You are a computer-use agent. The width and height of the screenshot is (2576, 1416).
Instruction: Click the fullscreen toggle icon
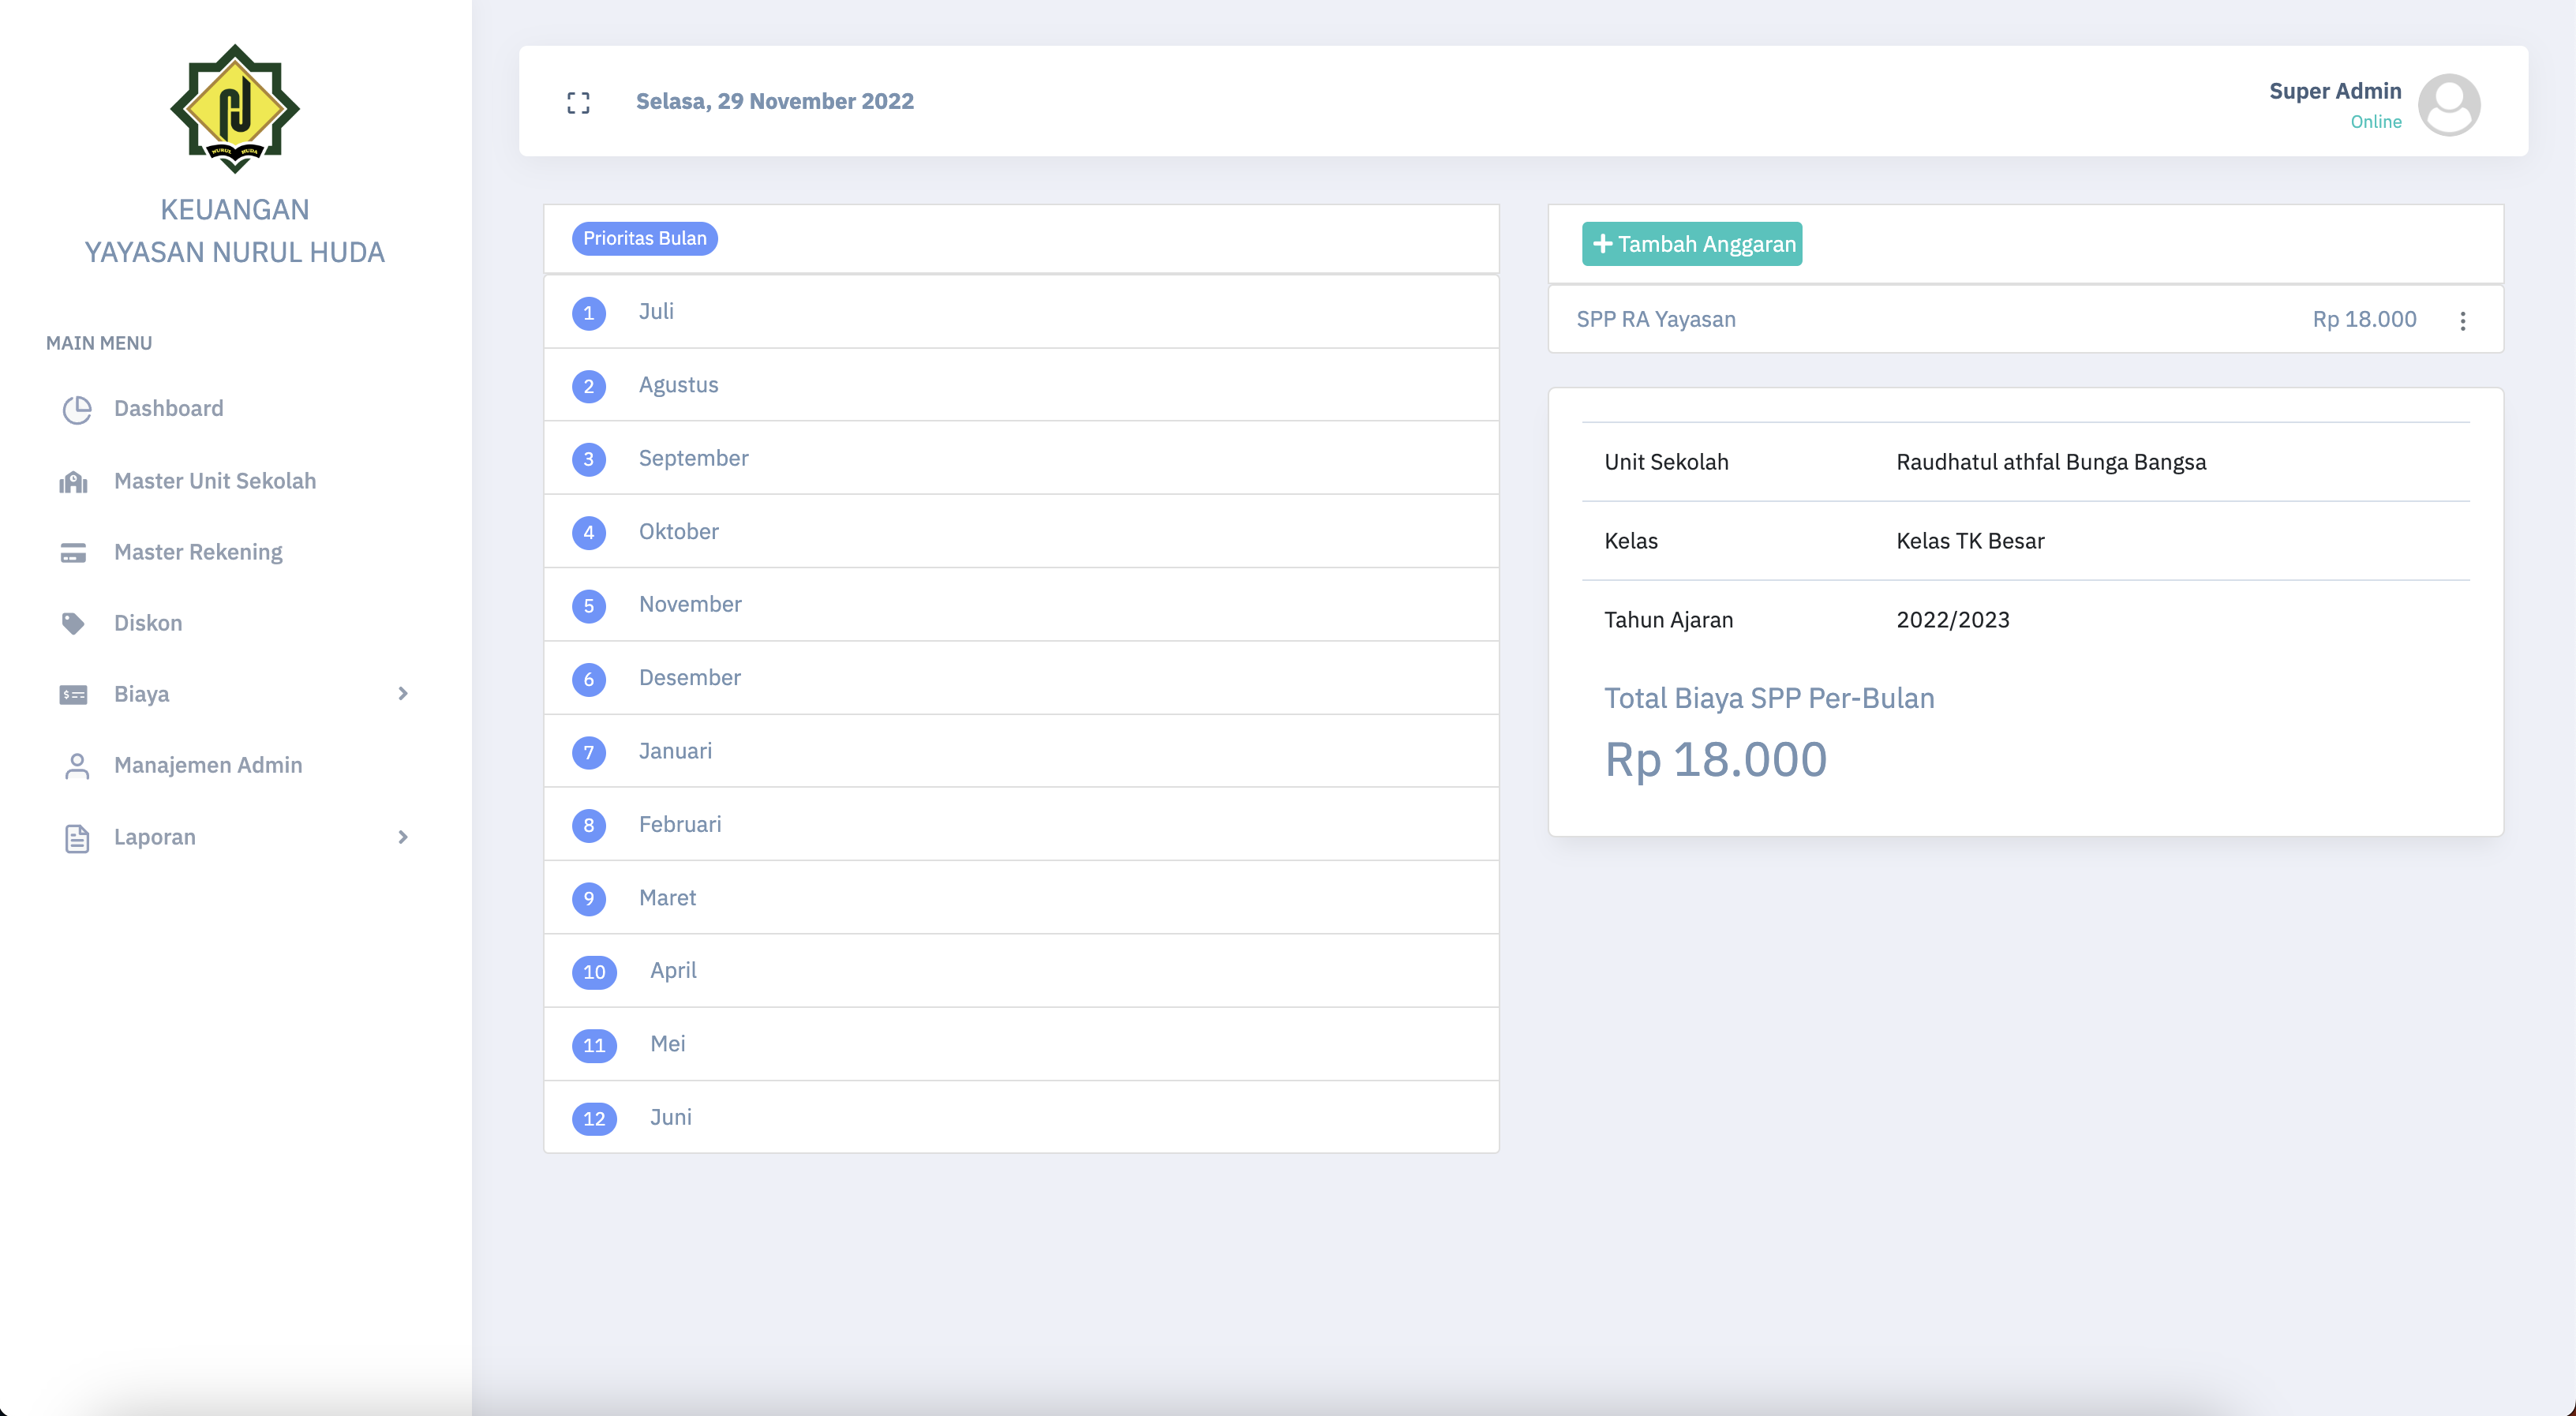click(x=578, y=102)
